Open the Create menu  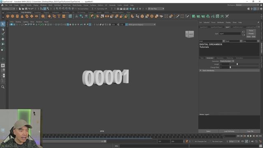[16, 5]
